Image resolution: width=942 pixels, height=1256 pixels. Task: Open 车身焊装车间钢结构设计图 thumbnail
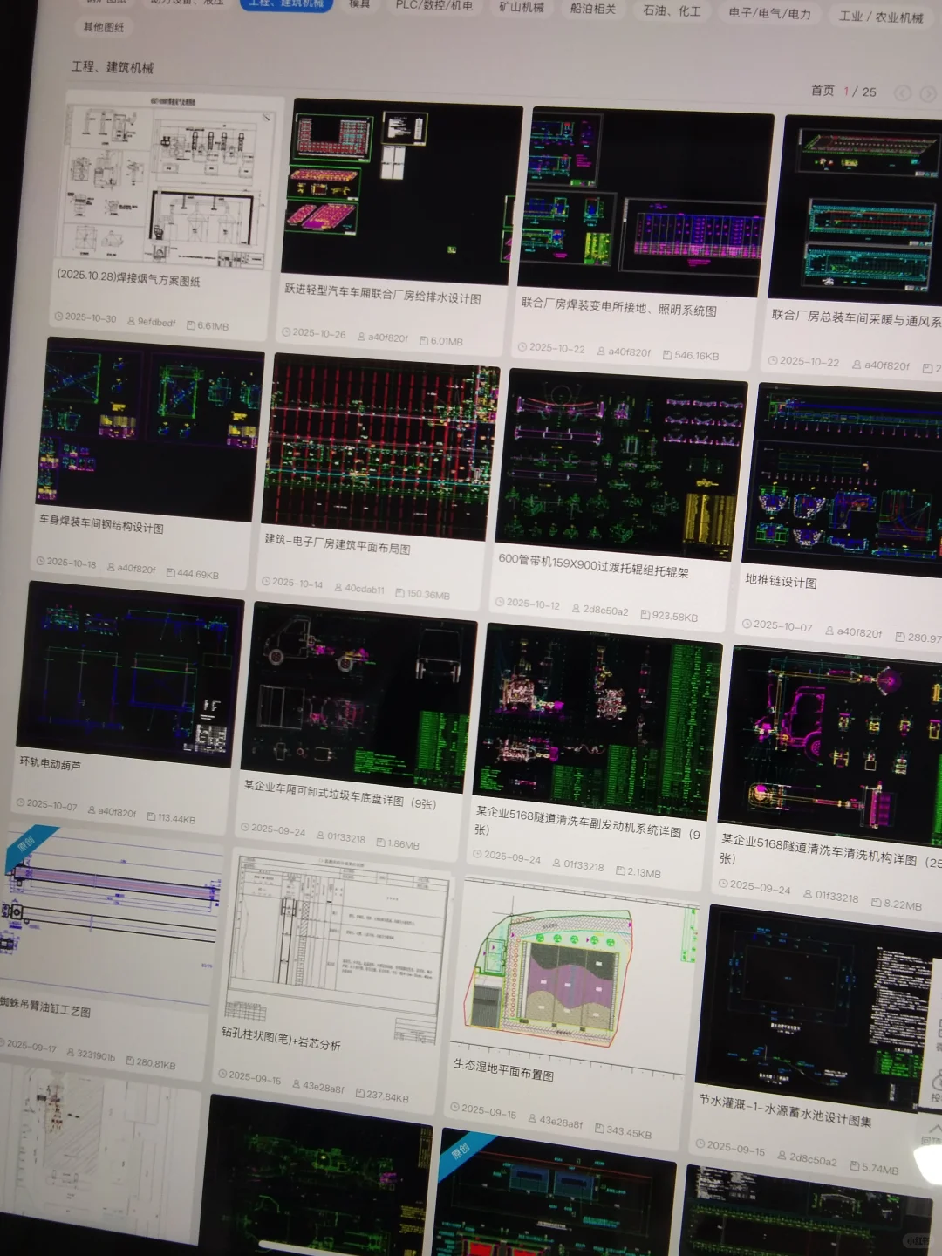[150, 429]
